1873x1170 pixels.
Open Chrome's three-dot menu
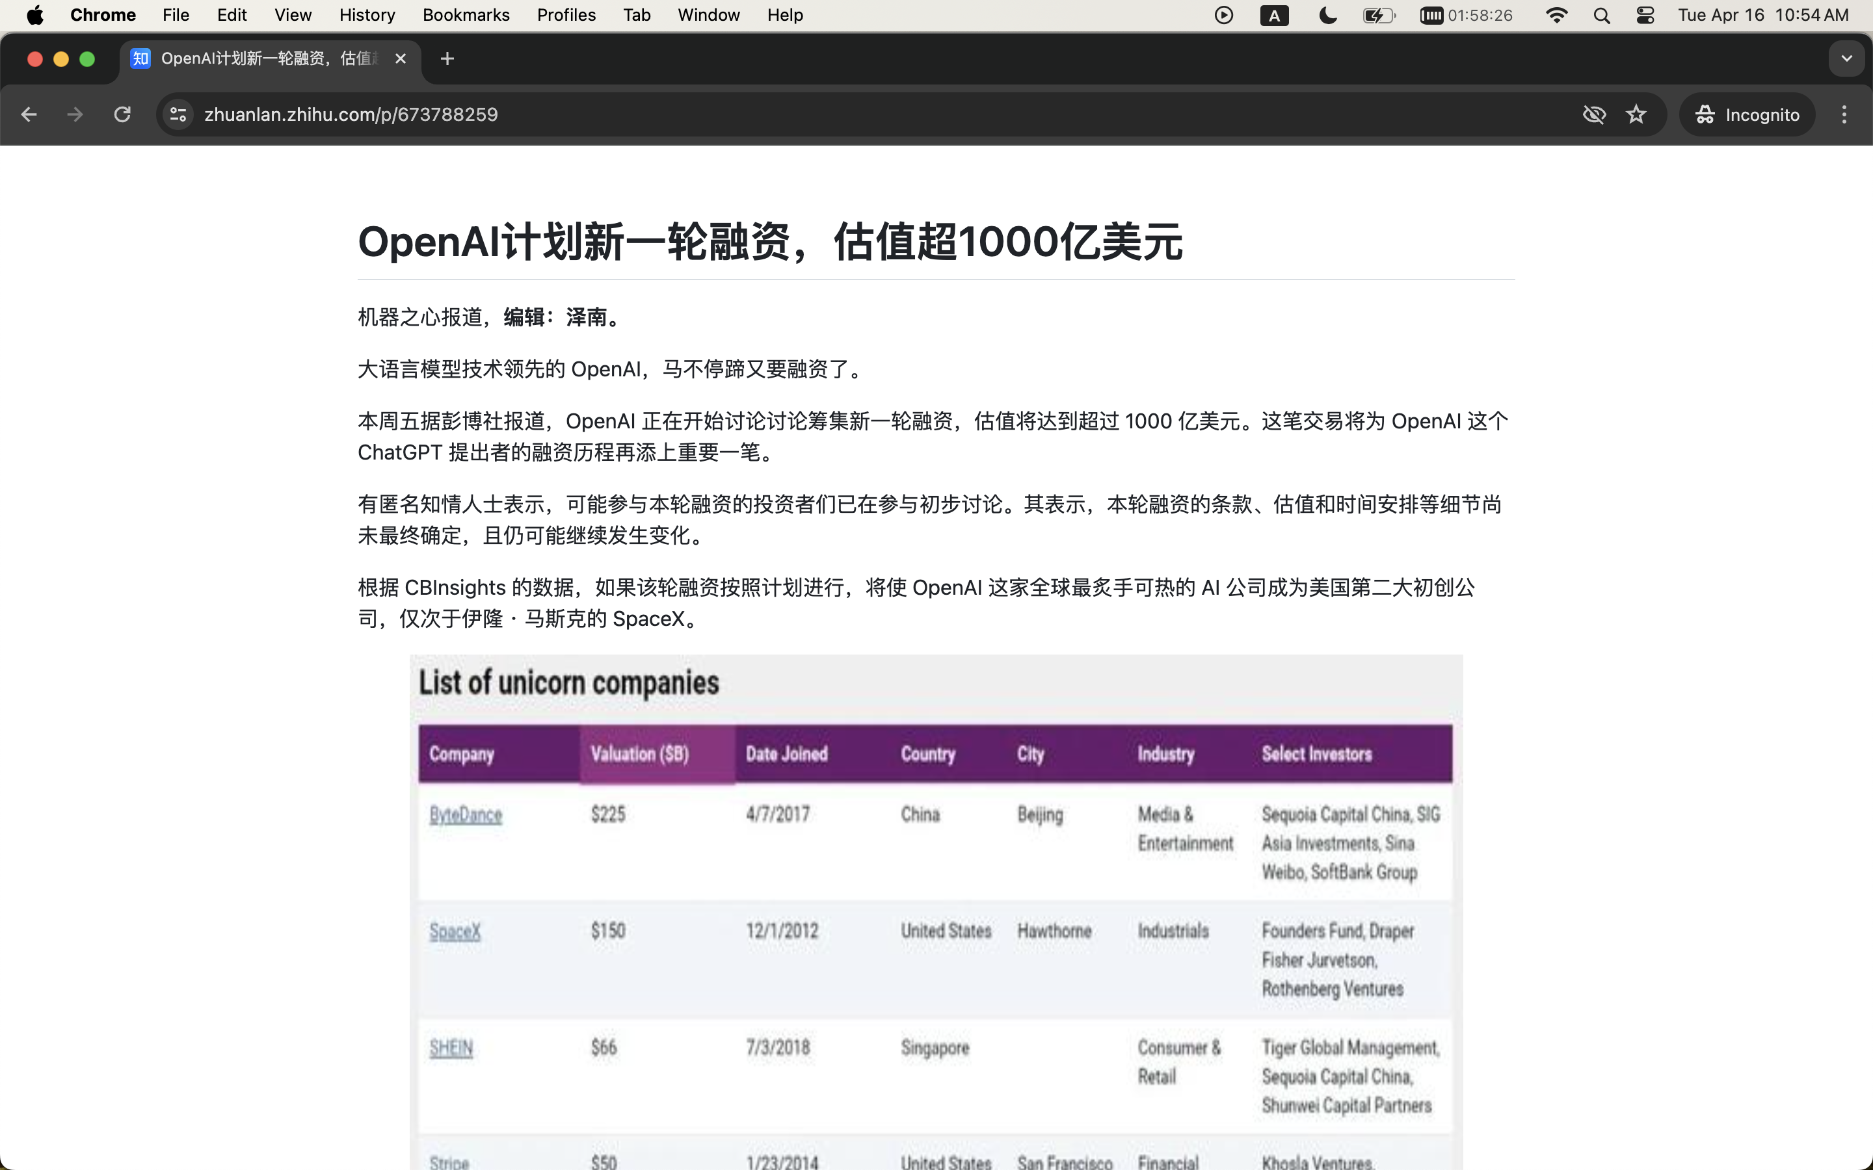tap(1844, 114)
